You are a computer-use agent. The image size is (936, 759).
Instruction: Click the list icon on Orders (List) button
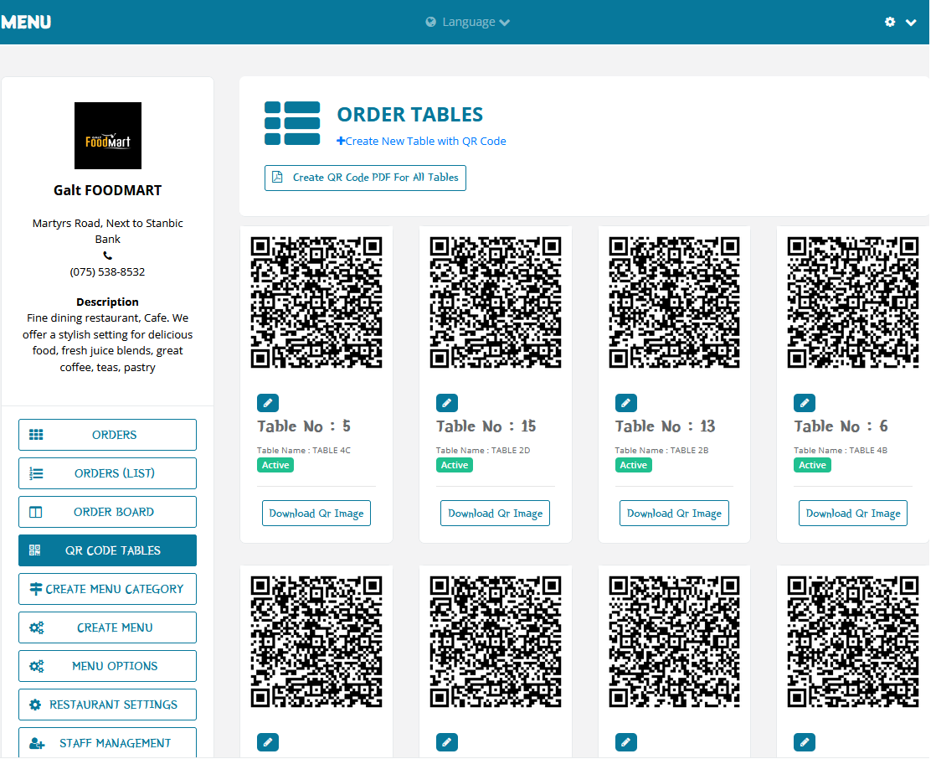(x=36, y=473)
